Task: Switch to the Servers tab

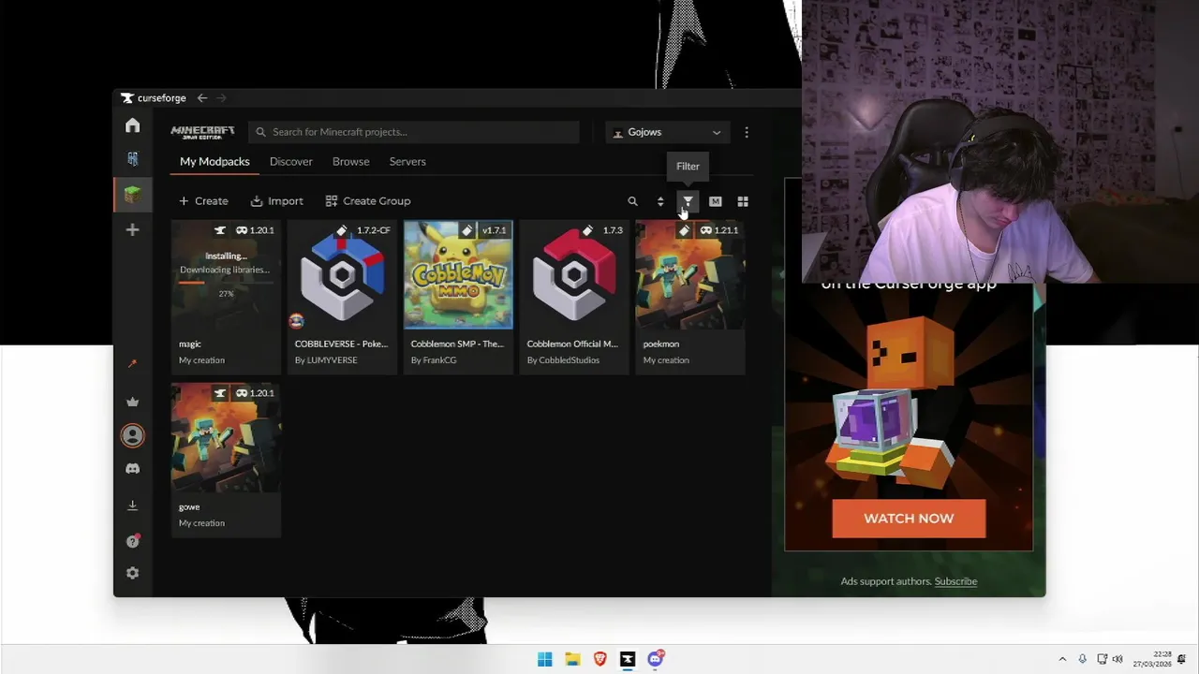Action: (407, 161)
